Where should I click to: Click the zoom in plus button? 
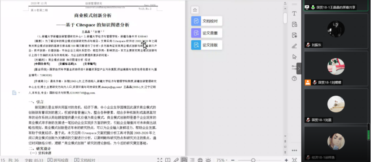pyautogui.click(x=286, y=160)
